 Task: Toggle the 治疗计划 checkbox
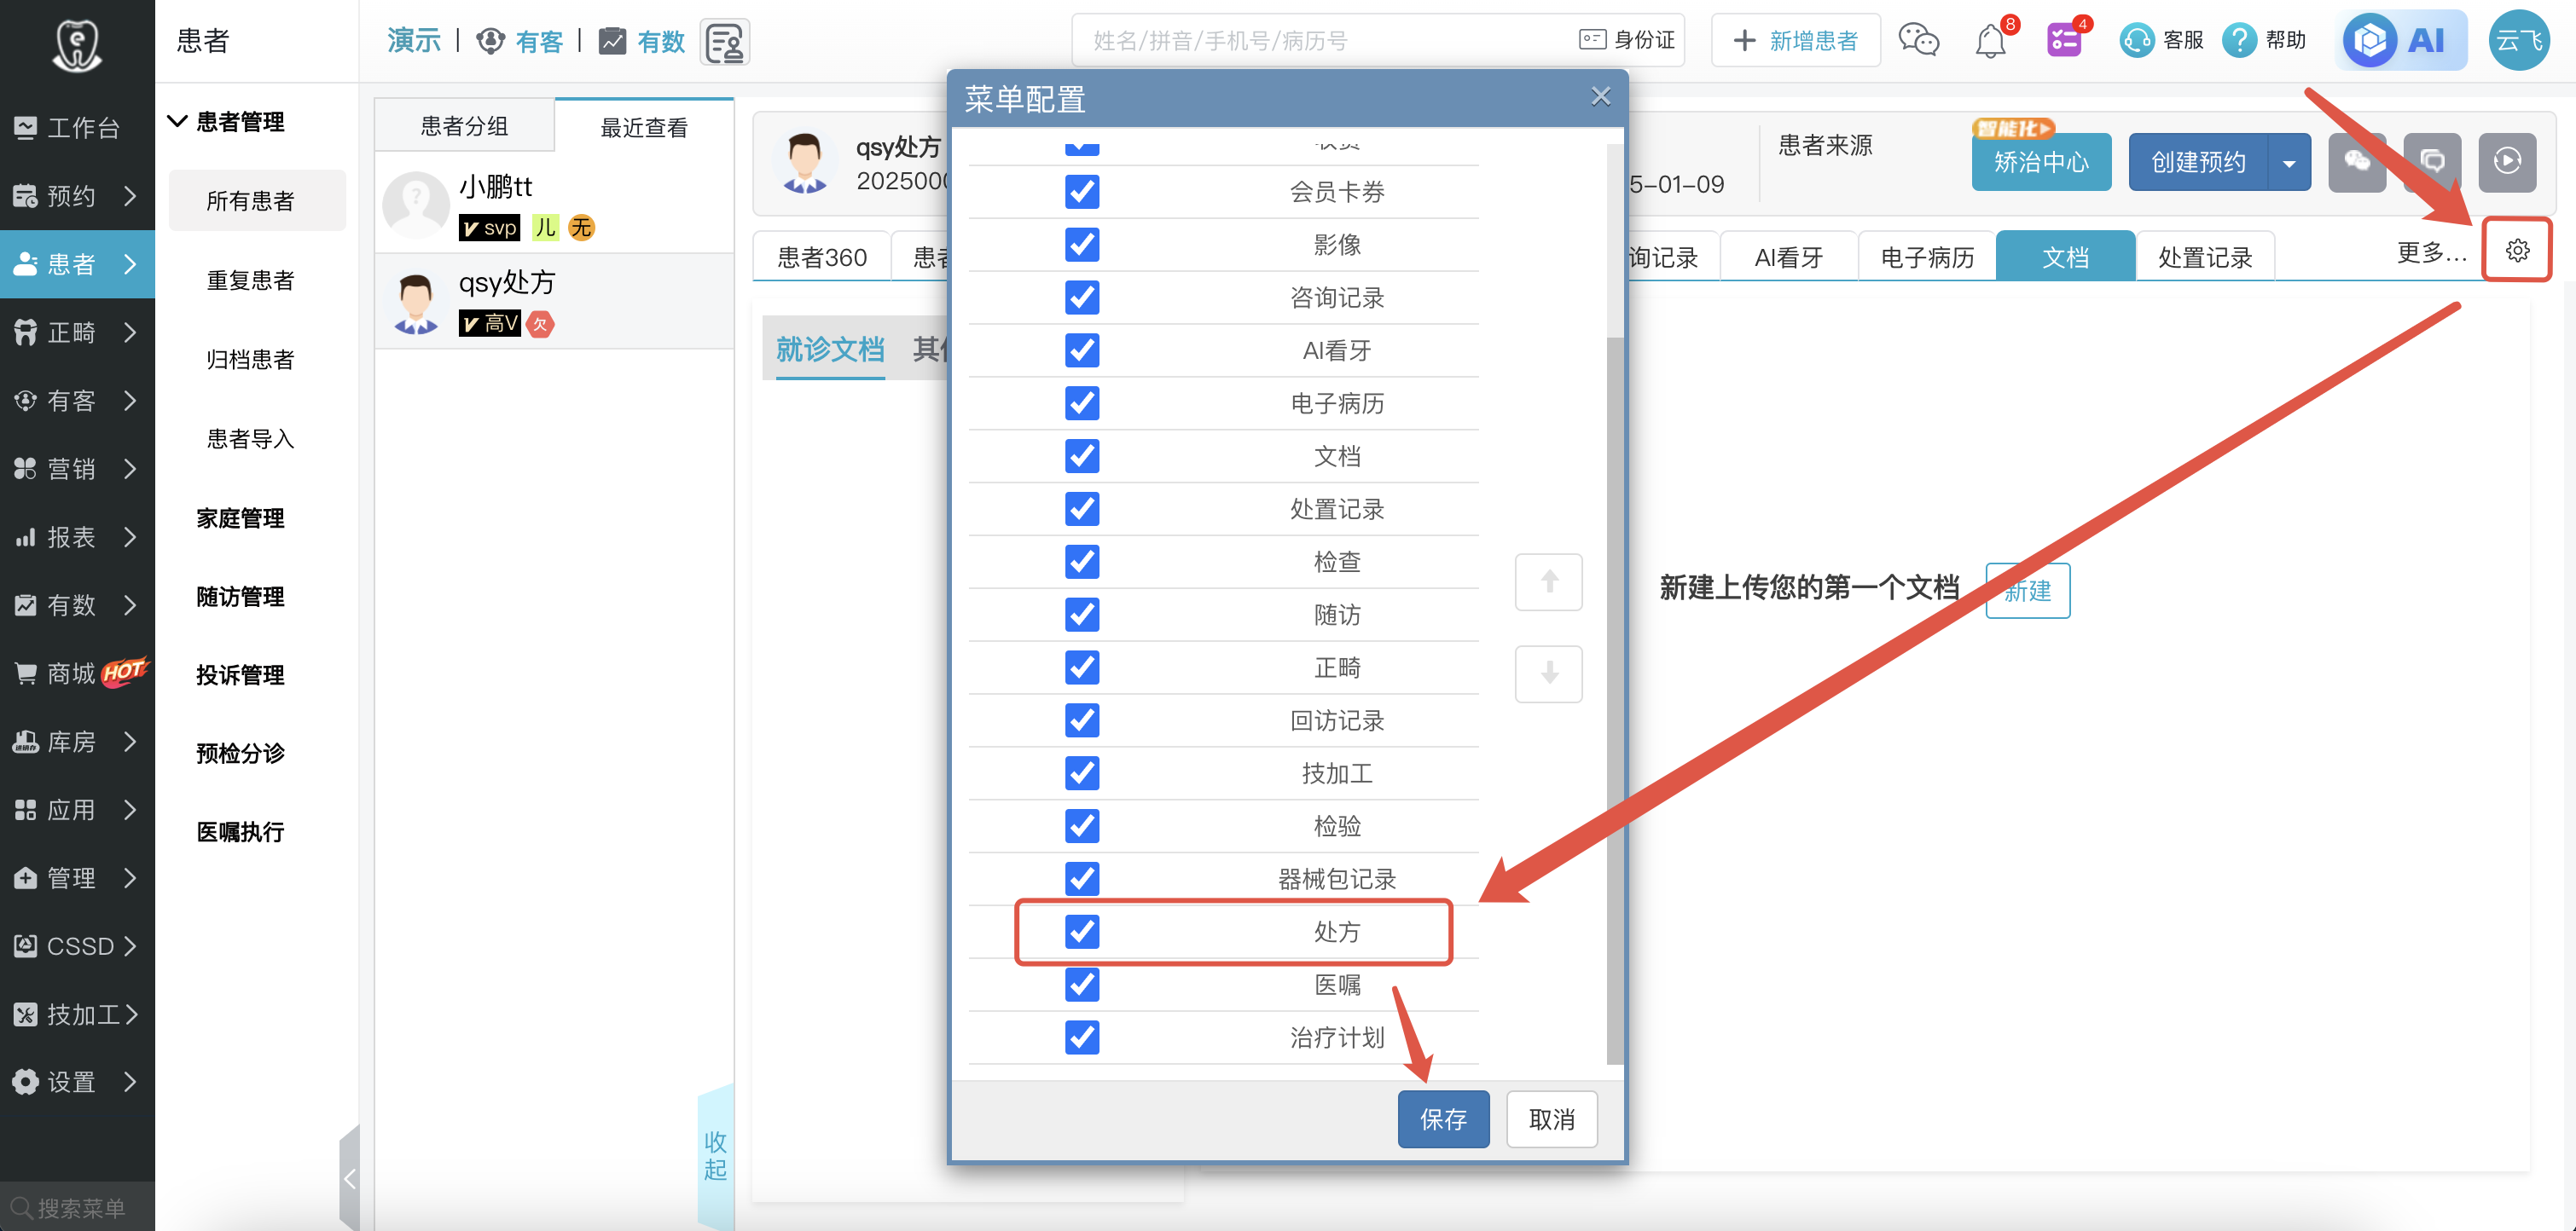pos(1082,1037)
